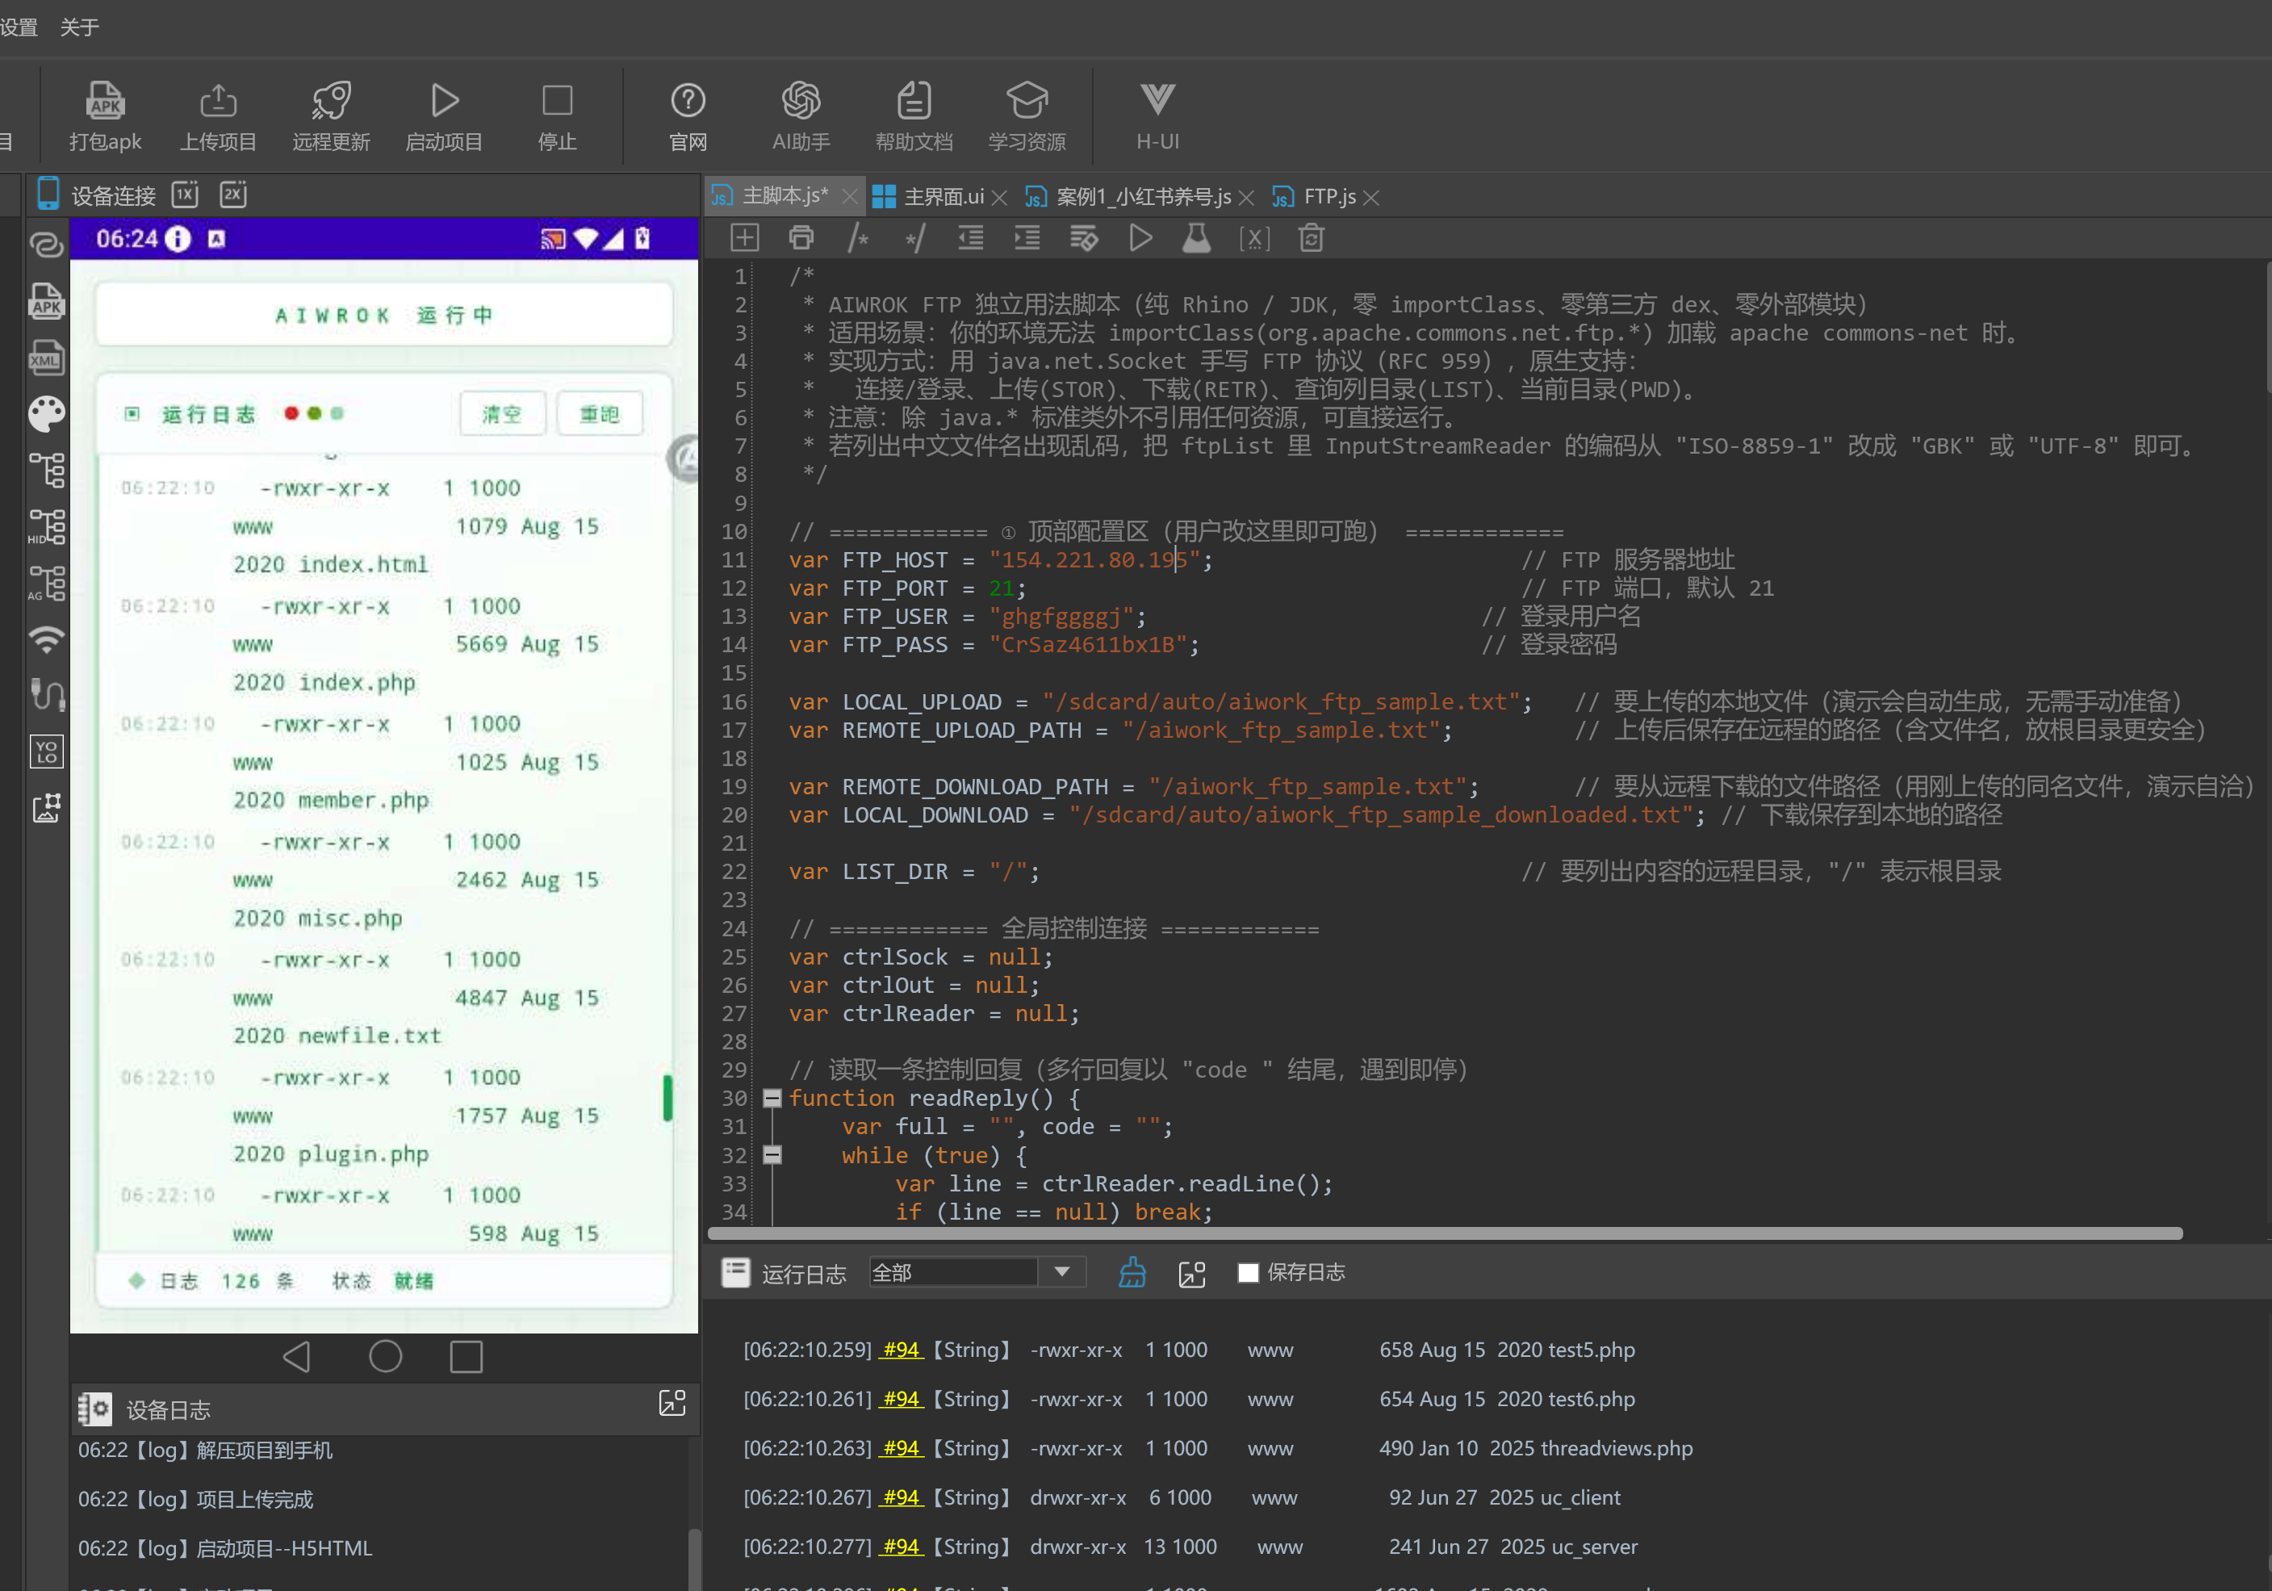The image size is (2272, 1591).
Task: Open 学习资源 learning resources
Action: 1027,115
